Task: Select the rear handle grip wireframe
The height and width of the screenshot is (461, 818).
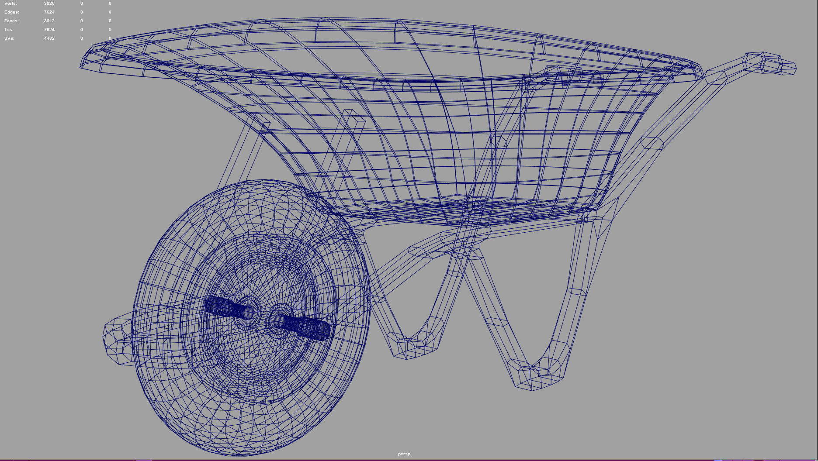Action: (770, 63)
